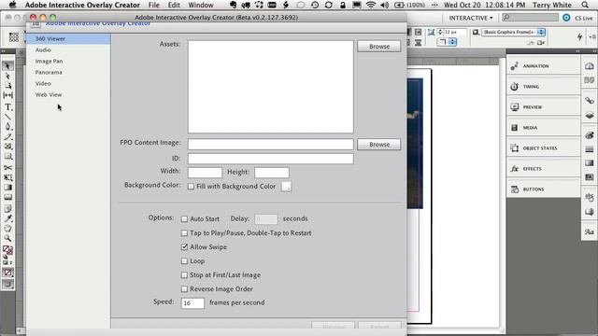Open the Edit menu

(x=174, y=5)
